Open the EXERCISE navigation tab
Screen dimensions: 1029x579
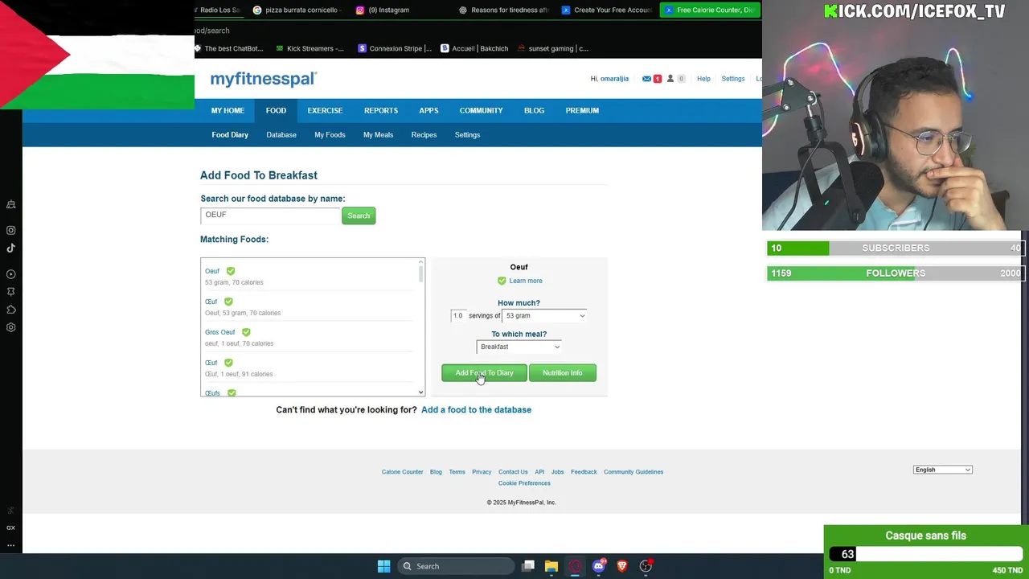point(325,111)
